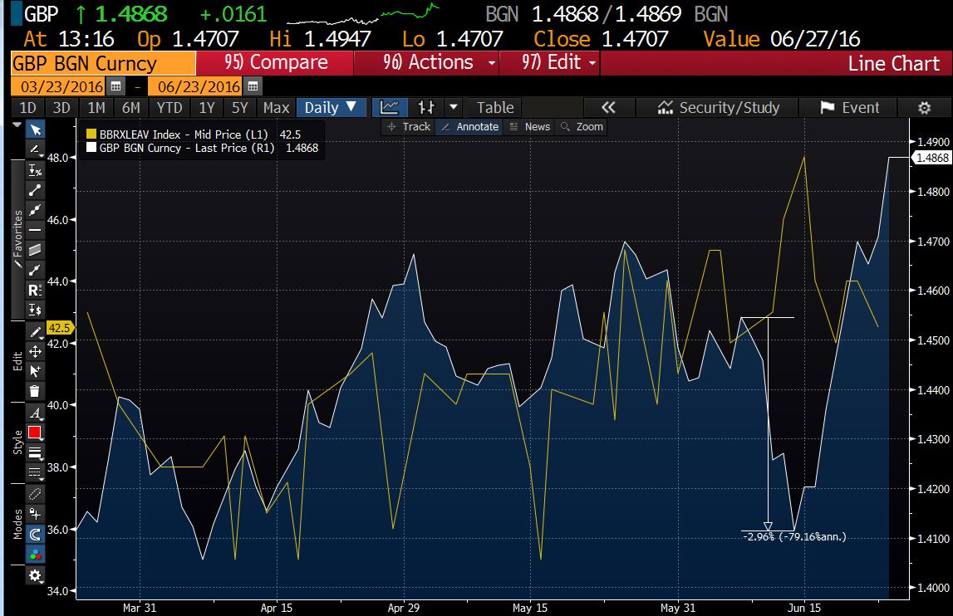Toggle the dashed outline mode icon

coord(35,494)
